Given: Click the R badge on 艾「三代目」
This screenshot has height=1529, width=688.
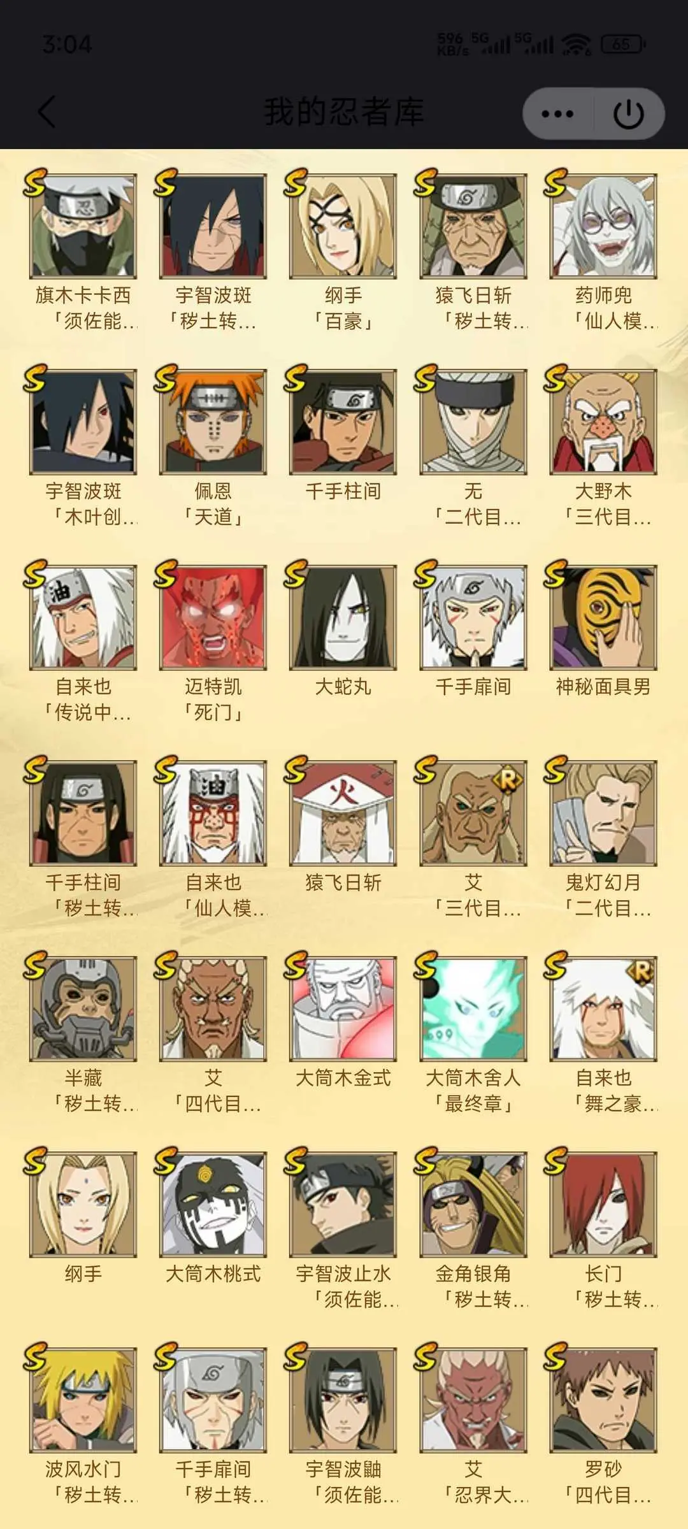Looking at the screenshot, I should [x=507, y=780].
